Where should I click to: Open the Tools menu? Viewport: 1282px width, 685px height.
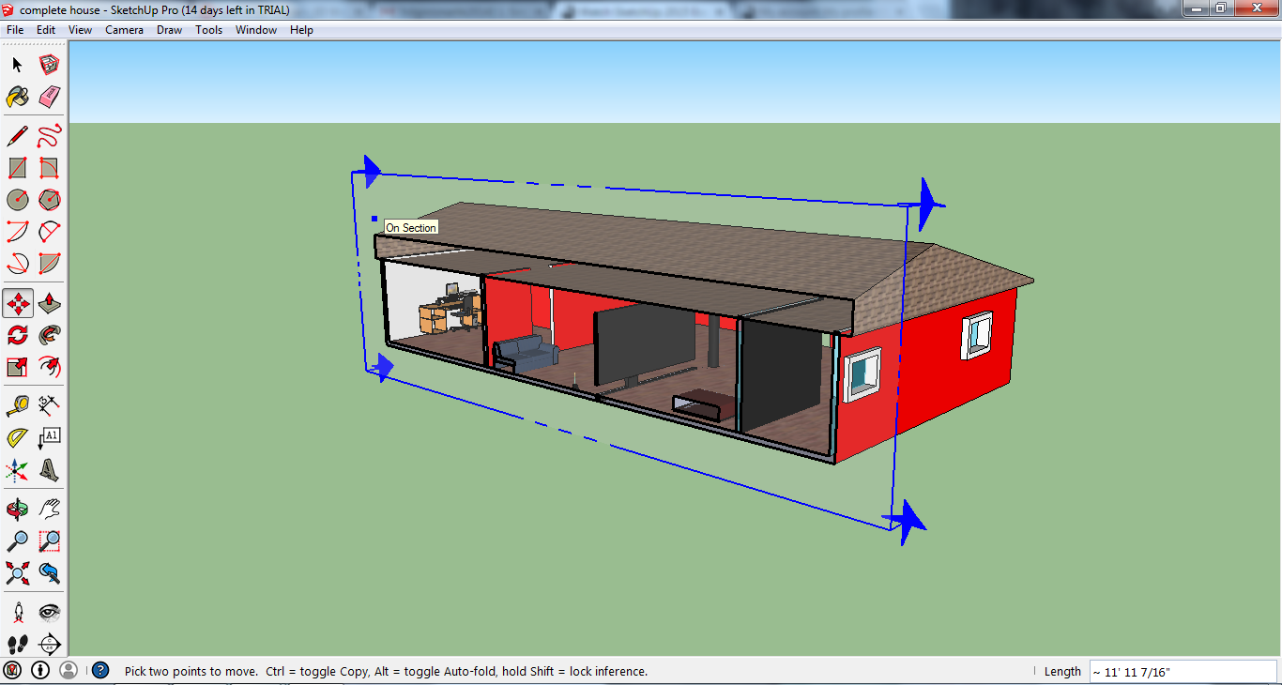coord(208,29)
